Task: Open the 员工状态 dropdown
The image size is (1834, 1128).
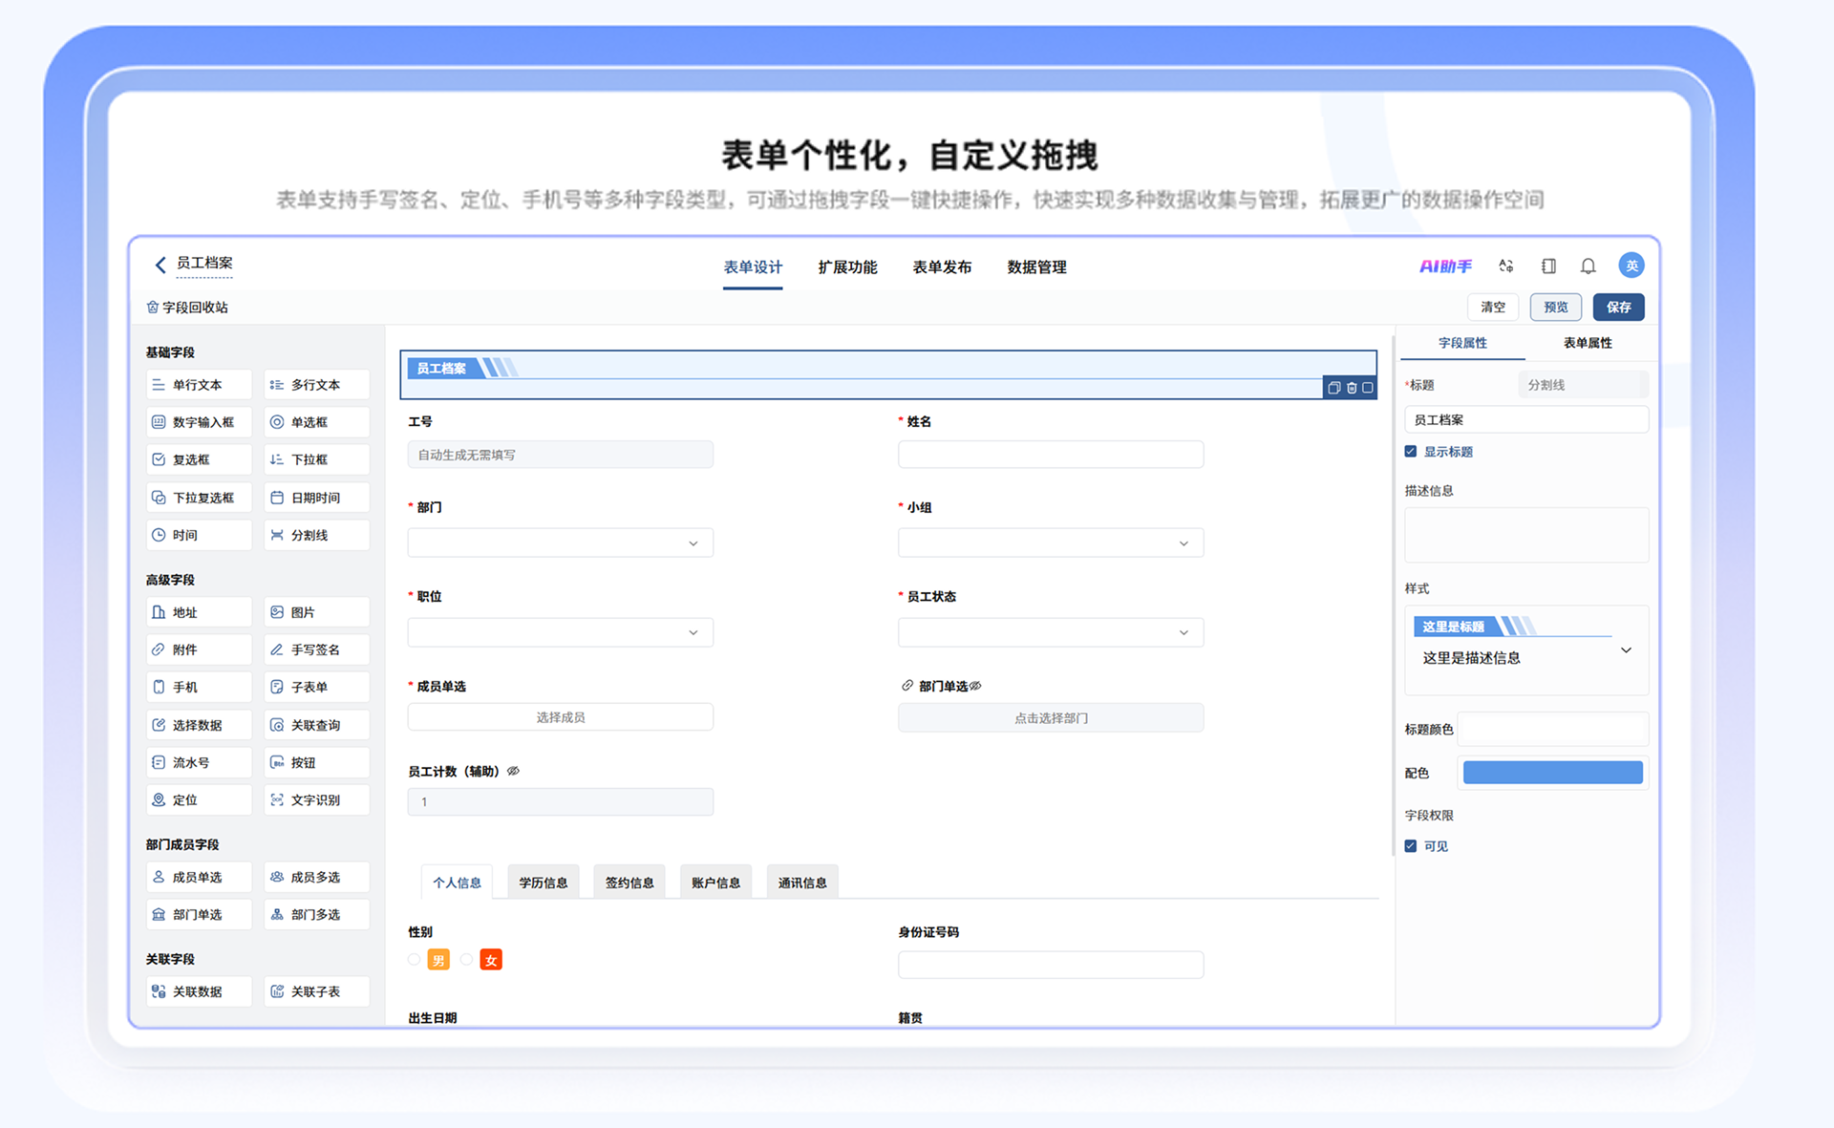Action: pyautogui.click(x=1051, y=632)
